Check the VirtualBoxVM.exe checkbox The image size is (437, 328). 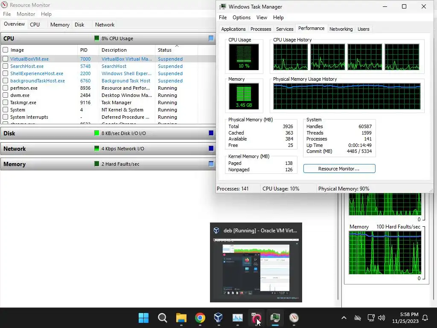coord(5,59)
